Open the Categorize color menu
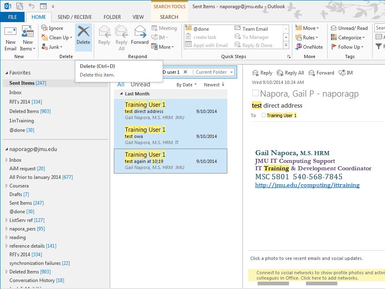Image resolution: width=385 pixels, height=289 pixels. coord(348,38)
